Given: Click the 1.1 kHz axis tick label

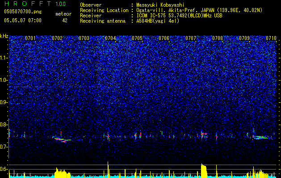Looking at the screenshot, I should pos(4,58).
